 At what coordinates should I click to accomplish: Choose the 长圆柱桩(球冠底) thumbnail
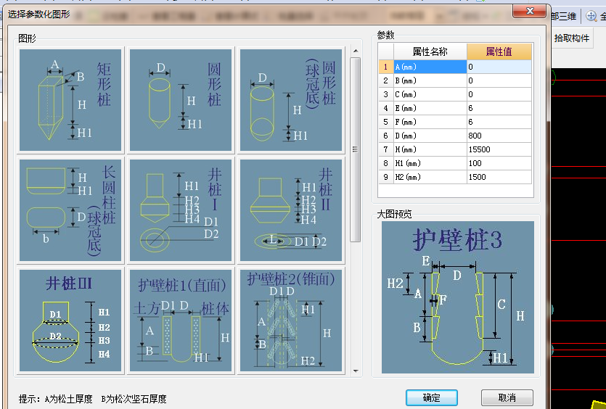pos(70,210)
